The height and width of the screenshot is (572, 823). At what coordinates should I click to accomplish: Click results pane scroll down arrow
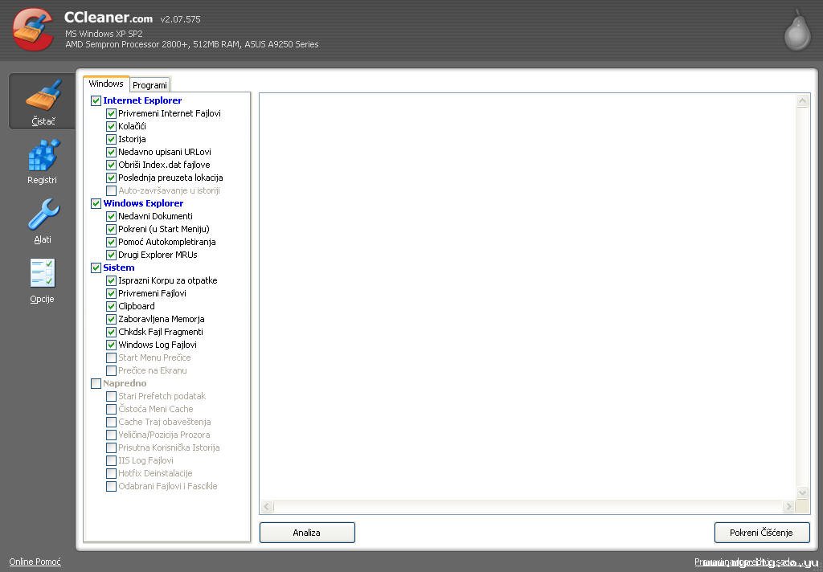pos(802,492)
